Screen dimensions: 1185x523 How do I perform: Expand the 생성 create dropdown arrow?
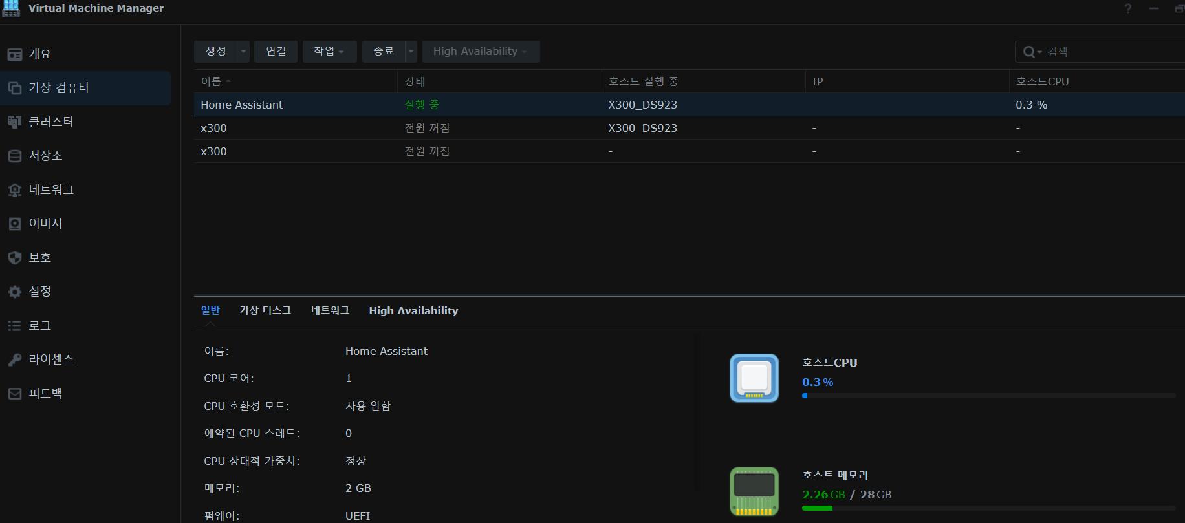point(243,52)
